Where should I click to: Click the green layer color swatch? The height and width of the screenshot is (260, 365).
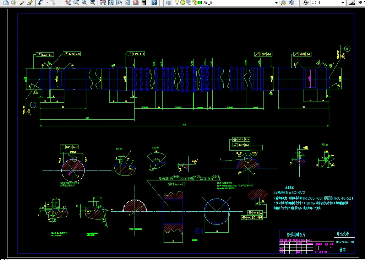coord(200,2)
